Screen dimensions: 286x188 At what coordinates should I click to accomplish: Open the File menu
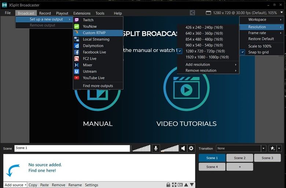click(x=8, y=13)
